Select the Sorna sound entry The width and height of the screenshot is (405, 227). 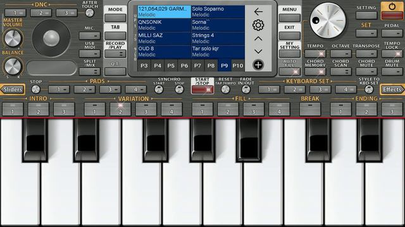pyautogui.click(x=218, y=25)
